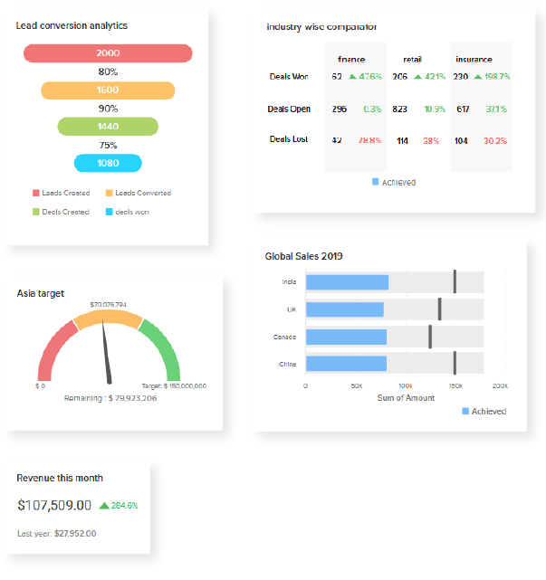546x580 pixels.
Task: Click the green arrow beside insurance 198.7%
Action: click(x=477, y=77)
